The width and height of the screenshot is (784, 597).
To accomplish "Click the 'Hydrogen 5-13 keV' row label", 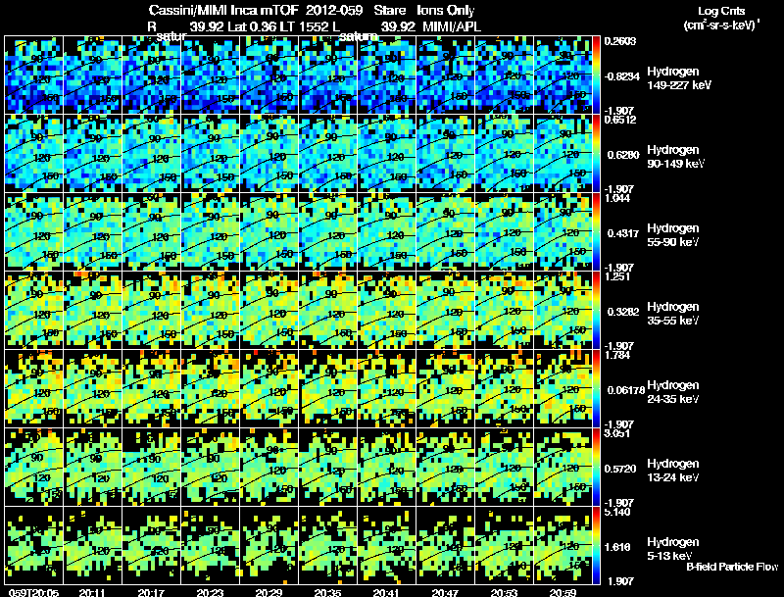I will click(672, 549).
